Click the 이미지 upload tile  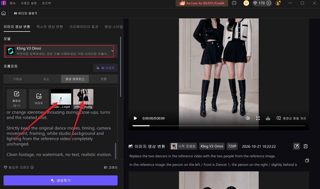tap(39, 99)
